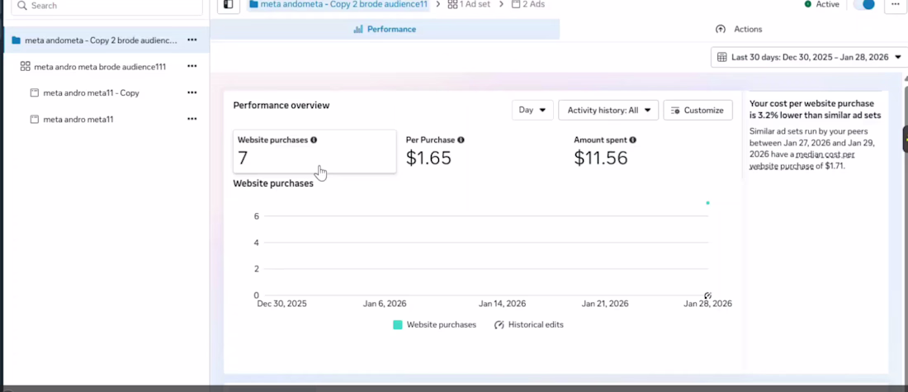This screenshot has width=908, height=392.
Task: Open options for meta andro meta11 ad
Action: pos(192,119)
